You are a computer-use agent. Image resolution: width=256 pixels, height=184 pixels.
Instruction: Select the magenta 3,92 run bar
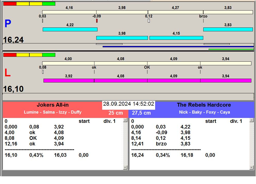[69, 81]
